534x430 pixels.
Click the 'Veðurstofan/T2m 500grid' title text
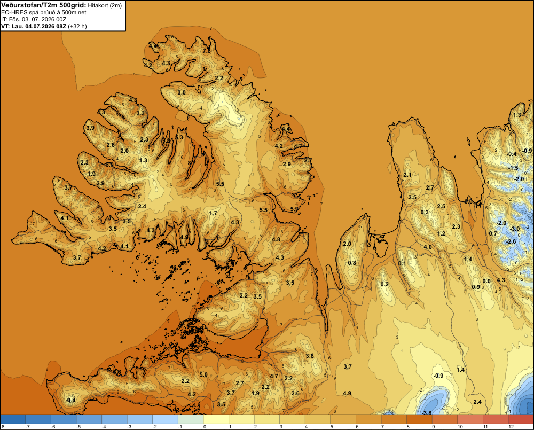coord(44,5)
